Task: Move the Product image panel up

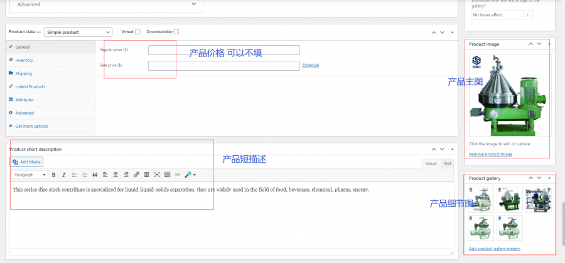Action: pyautogui.click(x=530, y=44)
